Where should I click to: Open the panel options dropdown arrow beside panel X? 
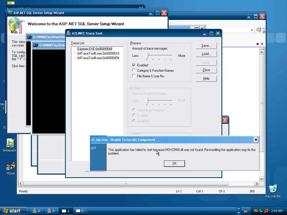(x=257, y=44)
